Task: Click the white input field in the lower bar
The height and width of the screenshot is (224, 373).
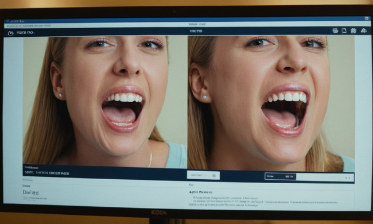Action: click(x=325, y=177)
